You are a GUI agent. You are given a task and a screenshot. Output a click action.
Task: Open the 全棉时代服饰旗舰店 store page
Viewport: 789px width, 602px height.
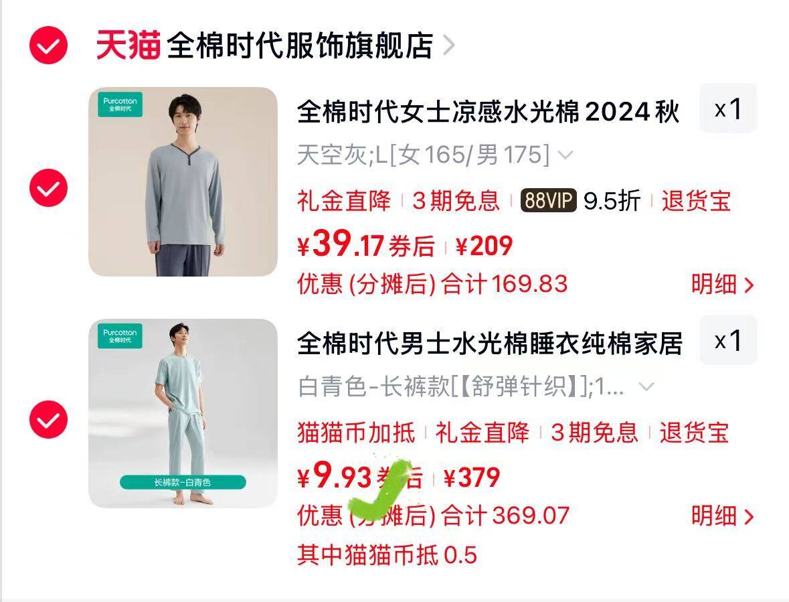[300, 46]
